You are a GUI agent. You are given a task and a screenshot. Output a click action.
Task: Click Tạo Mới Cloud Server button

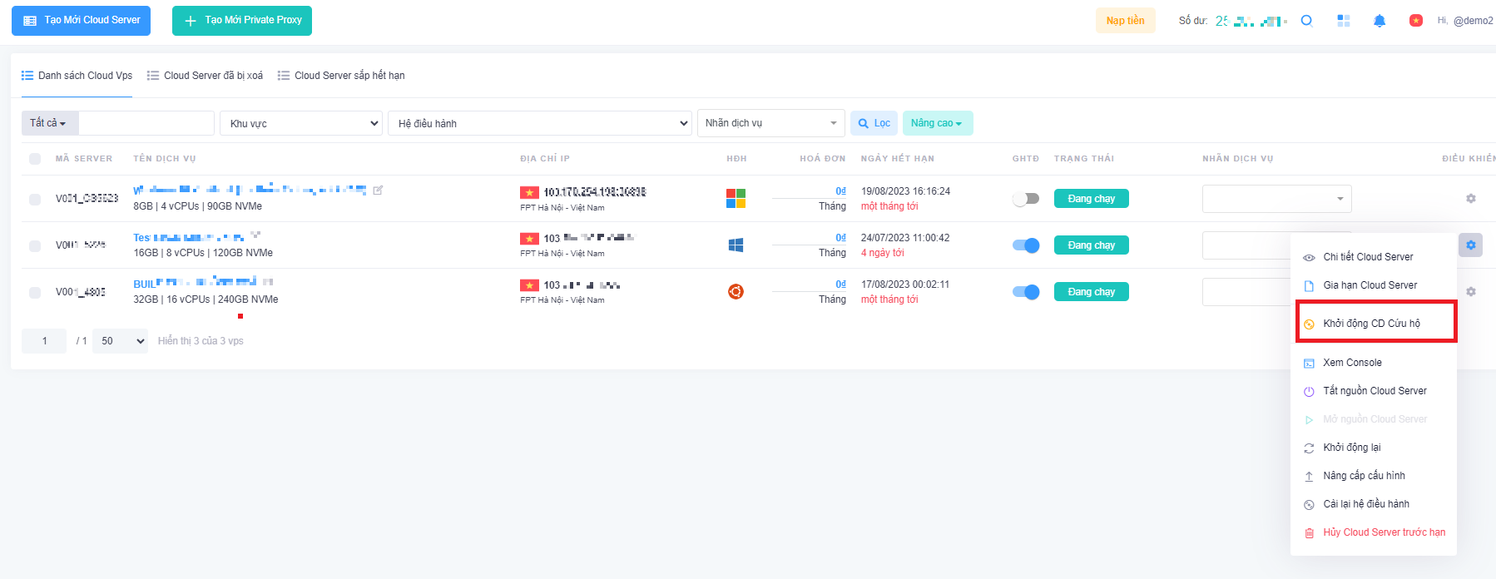click(x=81, y=21)
